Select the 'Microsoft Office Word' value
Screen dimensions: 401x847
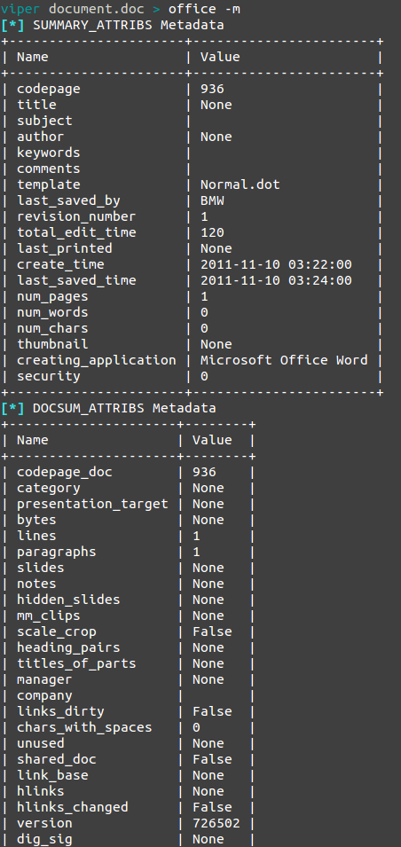tap(284, 360)
